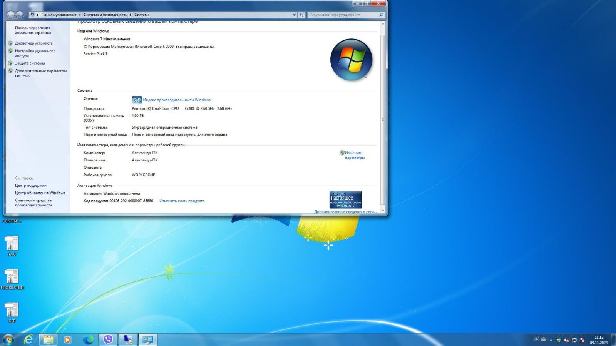Open Центр поддержки link
The image size is (616, 346).
click(31, 185)
